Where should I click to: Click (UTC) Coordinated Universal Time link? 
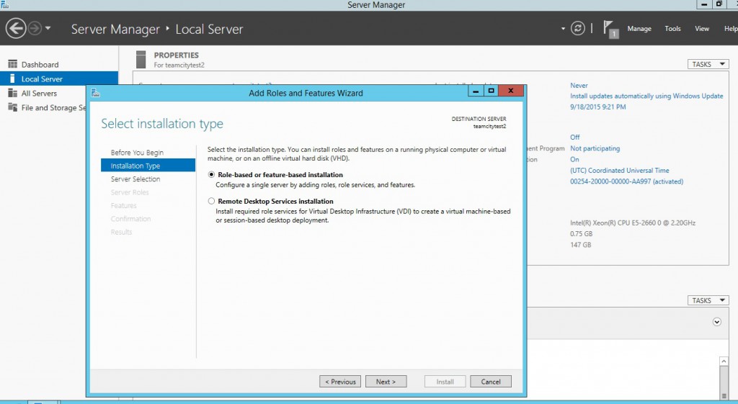coord(619,170)
